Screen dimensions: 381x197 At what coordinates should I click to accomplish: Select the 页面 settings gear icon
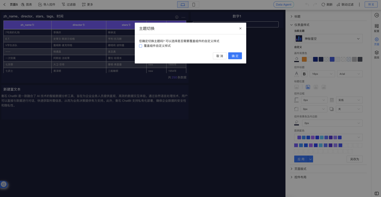tap(377, 41)
